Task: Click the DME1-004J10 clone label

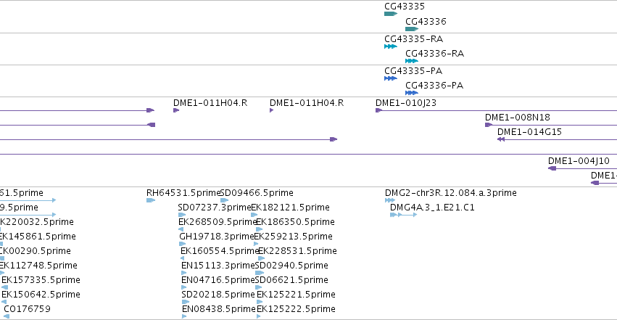Action: [579, 161]
